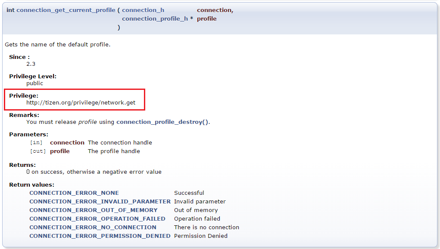
Task: Open CONNECTION_ERROR_OUT_OF_MEMORY definition
Action: (x=93, y=210)
